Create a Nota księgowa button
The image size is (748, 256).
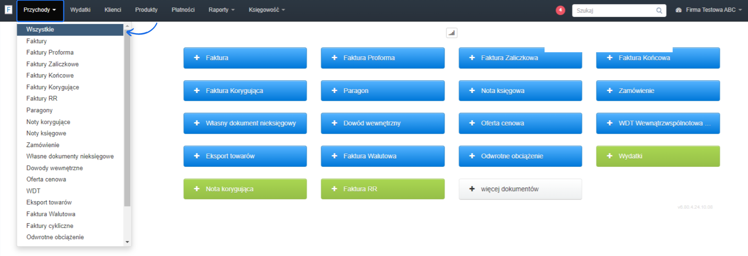click(x=520, y=91)
